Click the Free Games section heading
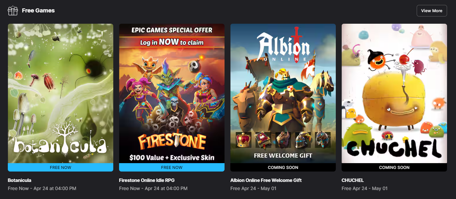Image resolution: width=456 pixels, height=199 pixels. click(38, 10)
